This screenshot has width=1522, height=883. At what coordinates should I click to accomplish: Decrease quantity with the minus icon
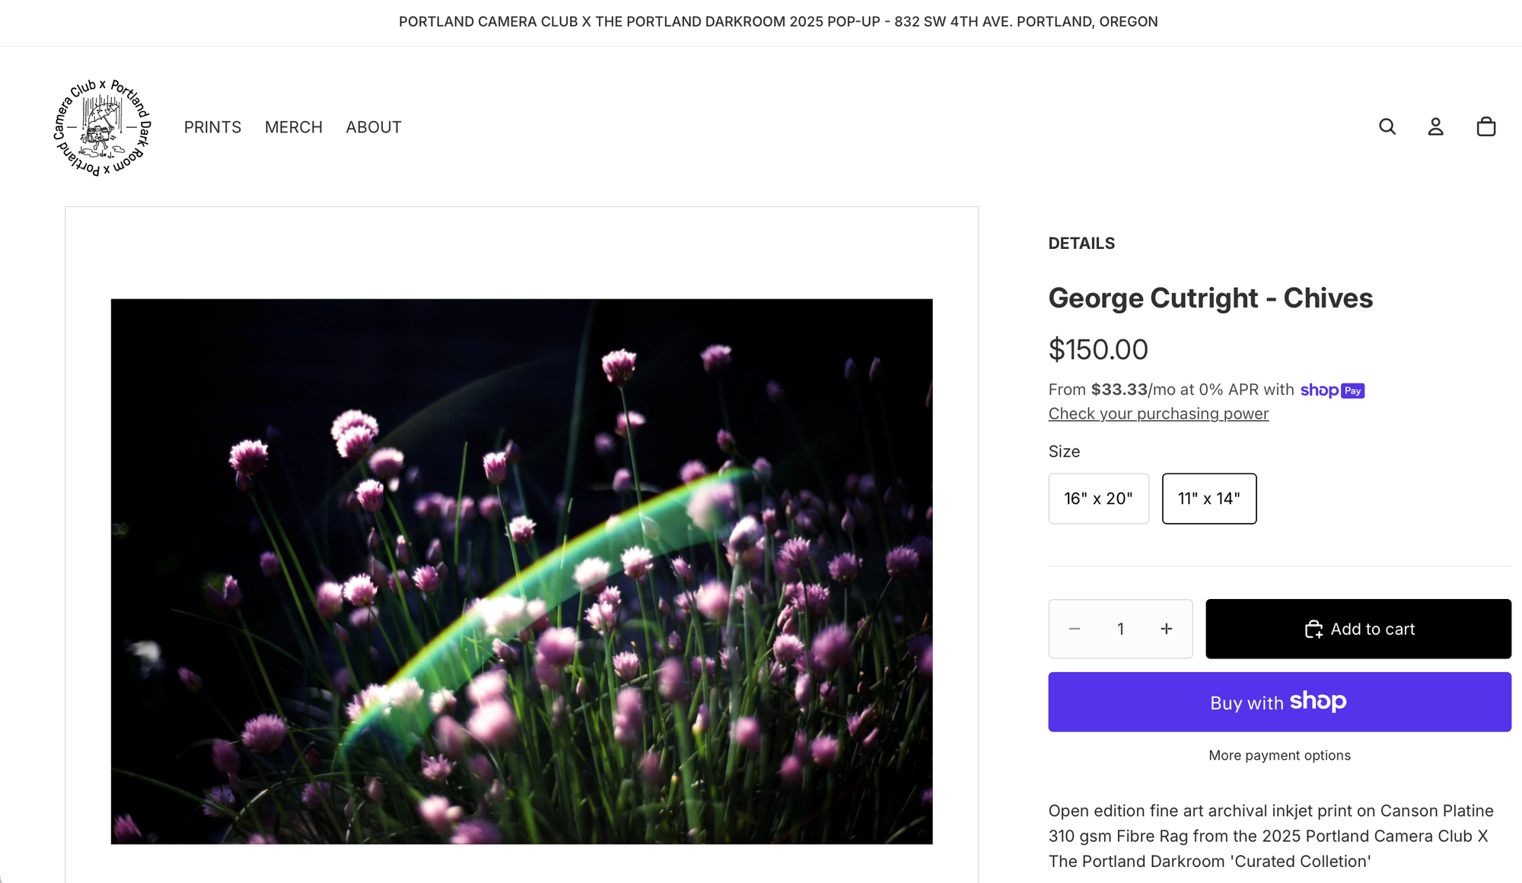(x=1075, y=629)
